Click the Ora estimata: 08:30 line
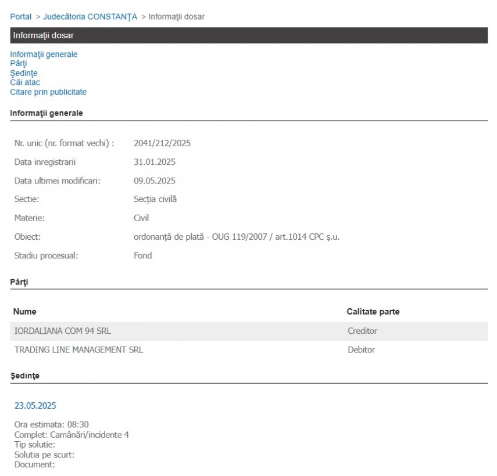The width and height of the screenshot is (497, 476). [x=51, y=424]
